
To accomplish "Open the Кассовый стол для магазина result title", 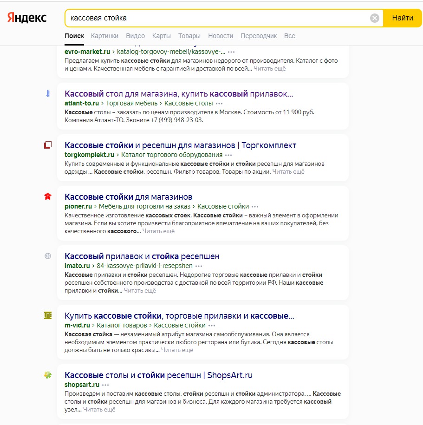I will pyautogui.click(x=179, y=94).
